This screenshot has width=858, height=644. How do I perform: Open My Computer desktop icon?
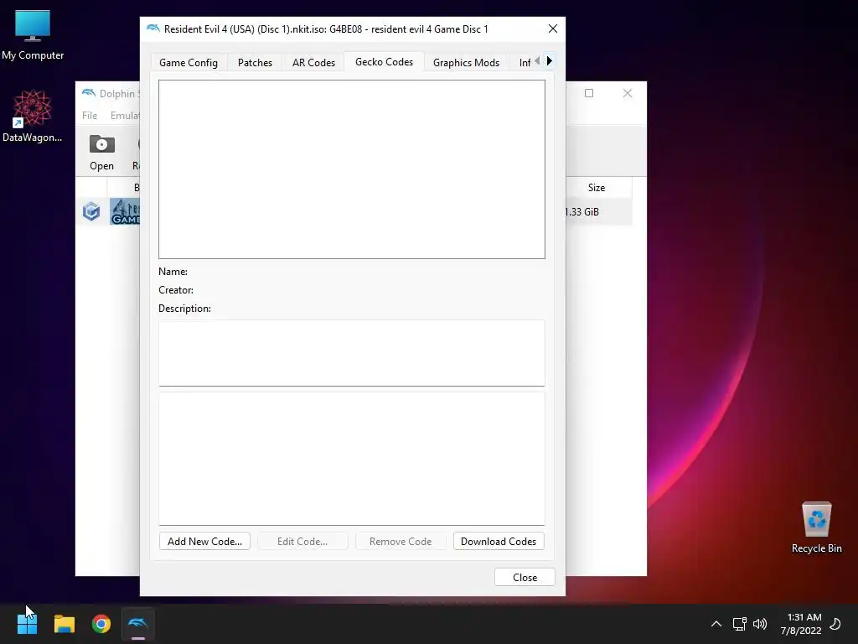(33, 35)
